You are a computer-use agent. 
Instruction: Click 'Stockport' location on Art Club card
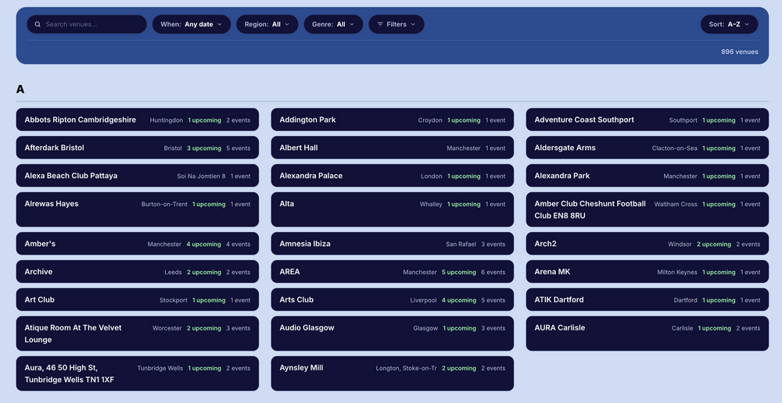point(174,301)
